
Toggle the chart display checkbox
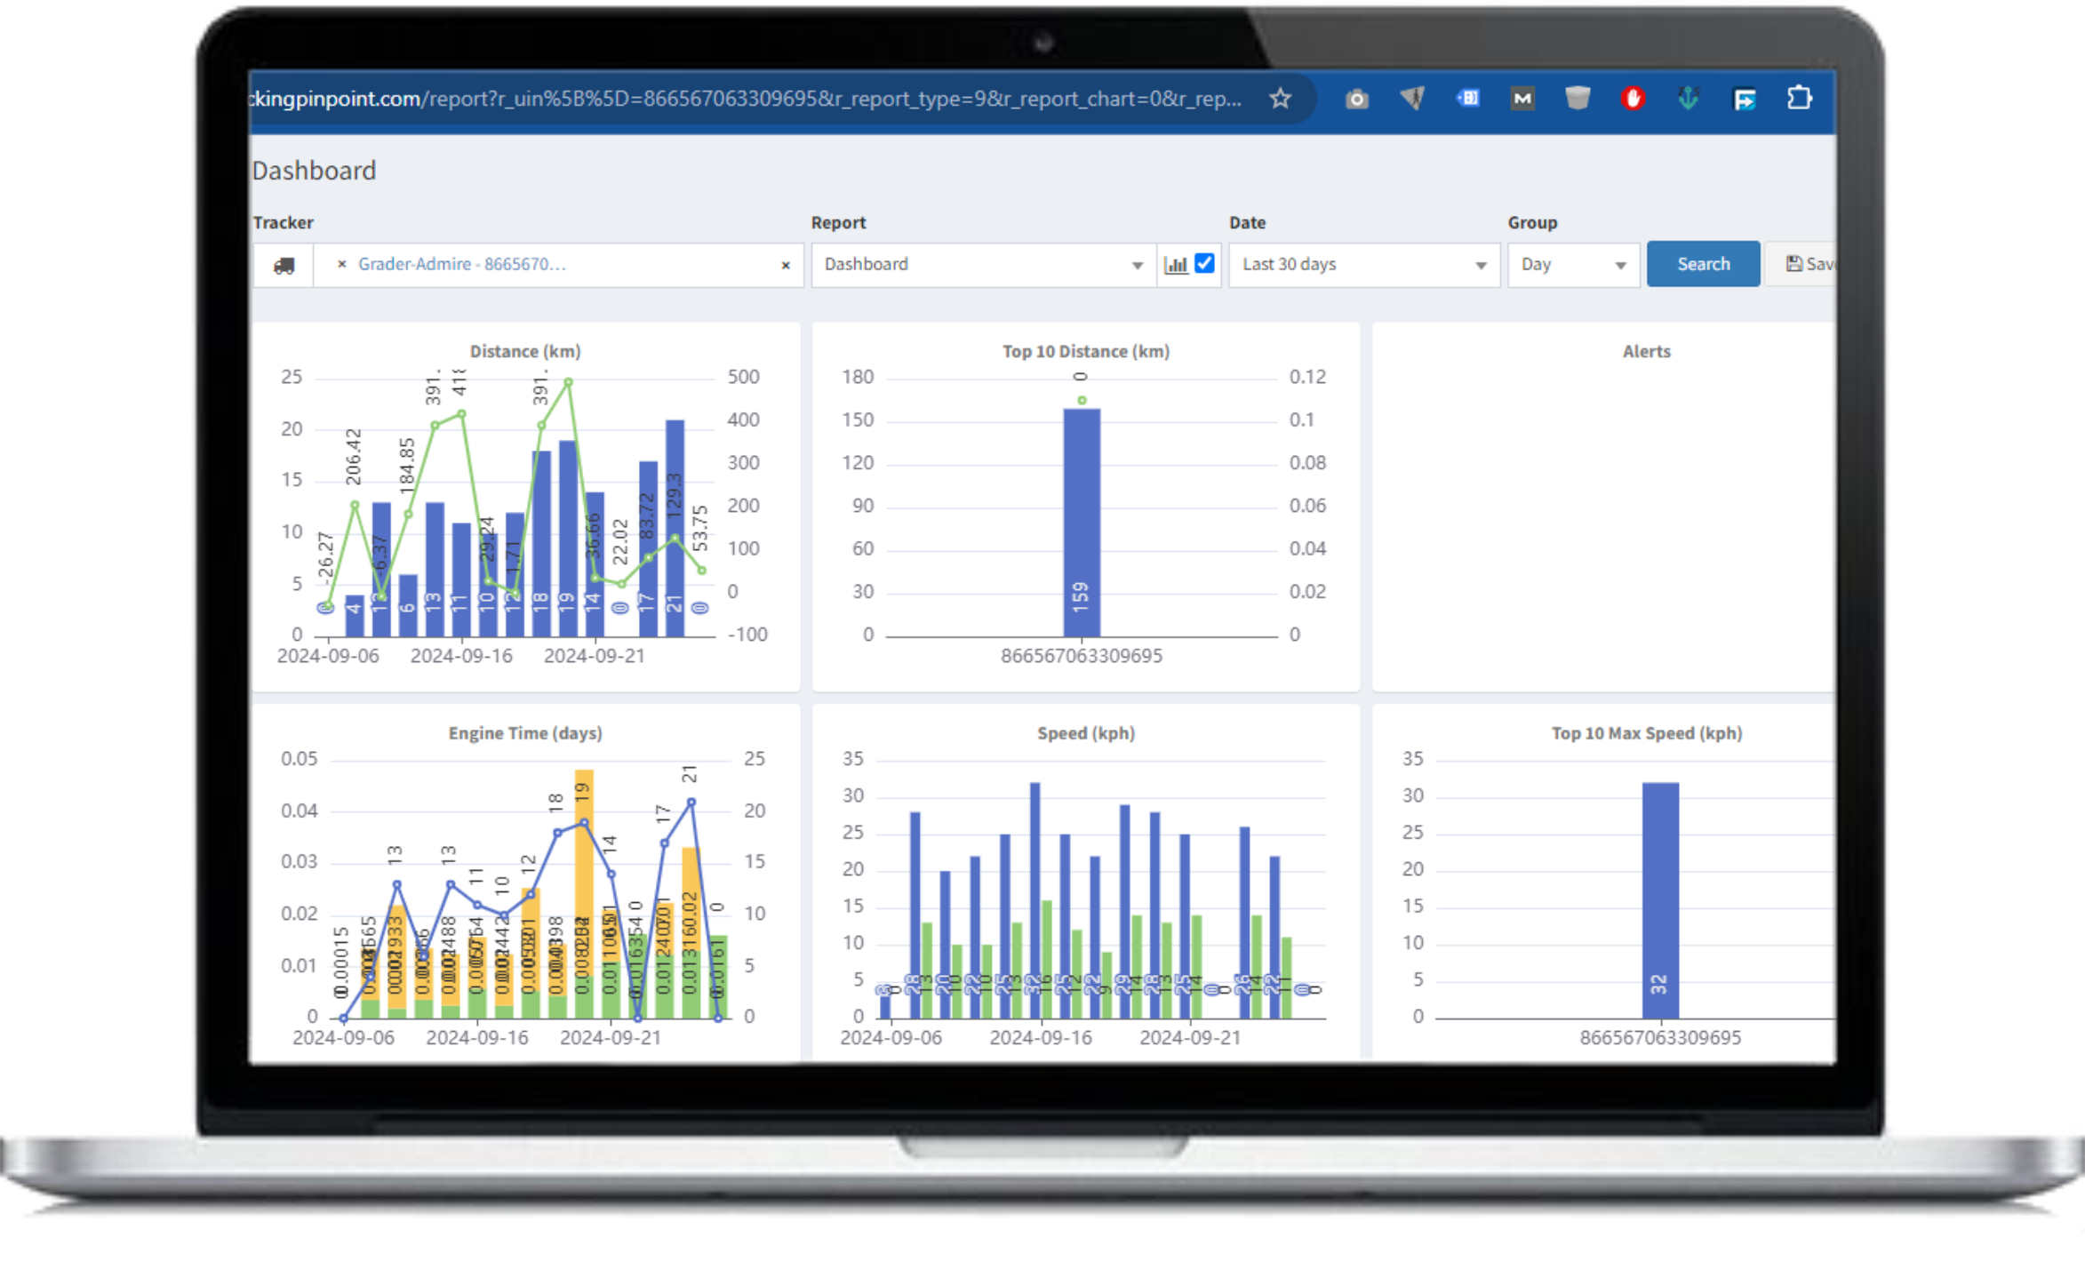tap(1204, 263)
